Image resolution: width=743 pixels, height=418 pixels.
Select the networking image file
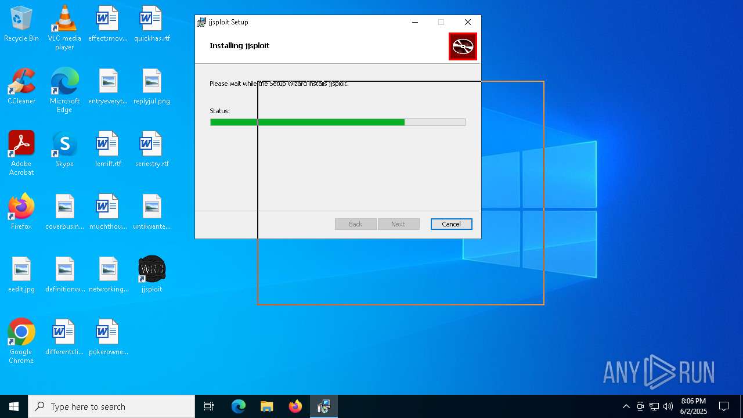point(108,275)
